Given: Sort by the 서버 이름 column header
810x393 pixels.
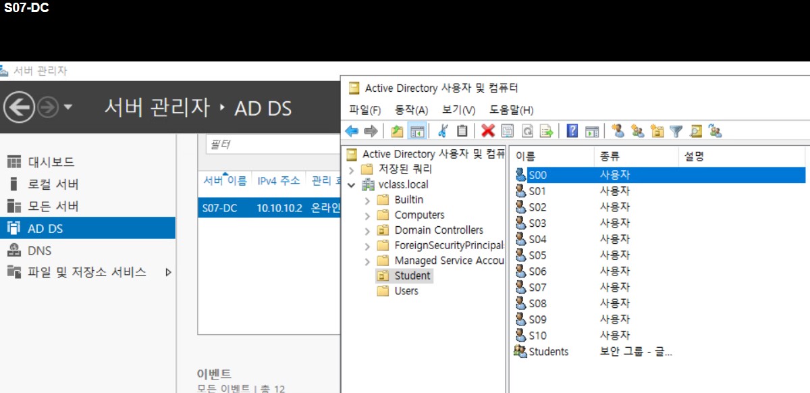Looking at the screenshot, I should click(225, 180).
